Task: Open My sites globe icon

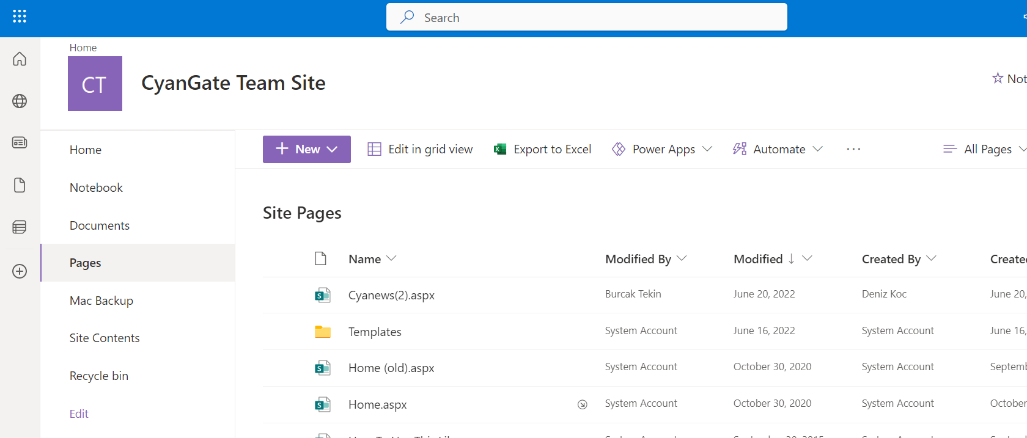Action: click(x=20, y=101)
